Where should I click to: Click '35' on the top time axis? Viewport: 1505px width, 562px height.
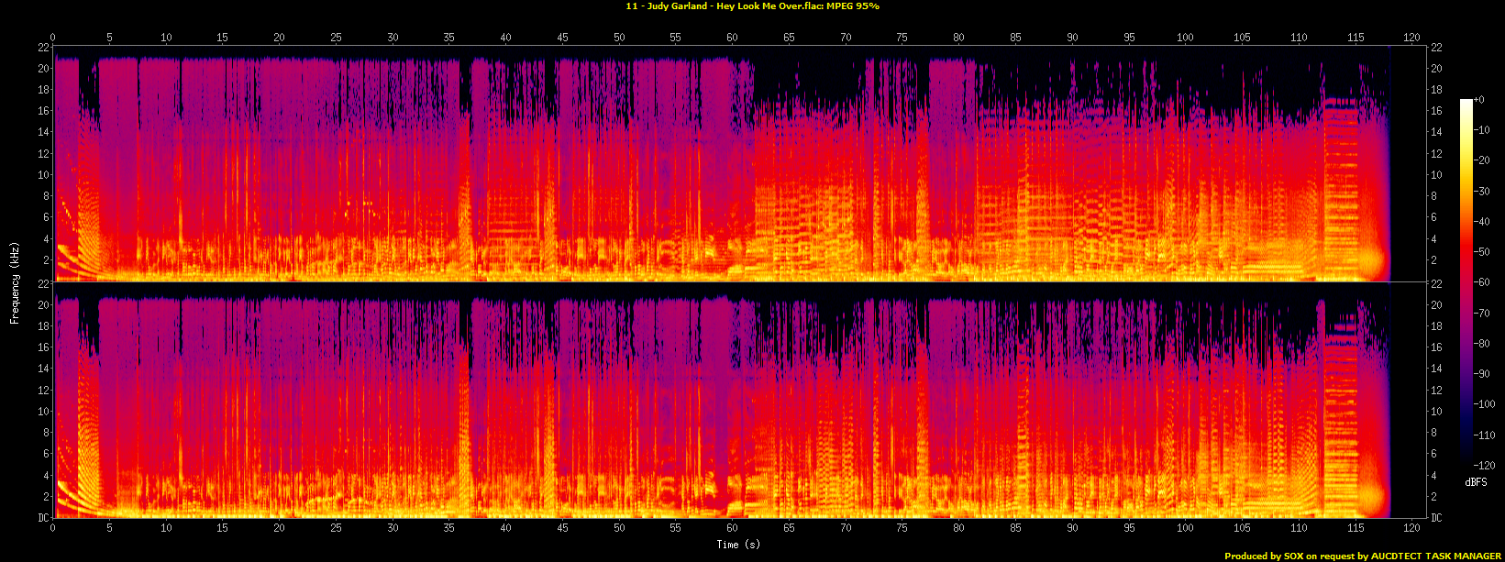pos(449,38)
